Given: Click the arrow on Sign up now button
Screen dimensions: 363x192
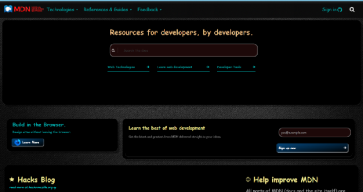Looking at the screenshot, I should coord(345,148).
